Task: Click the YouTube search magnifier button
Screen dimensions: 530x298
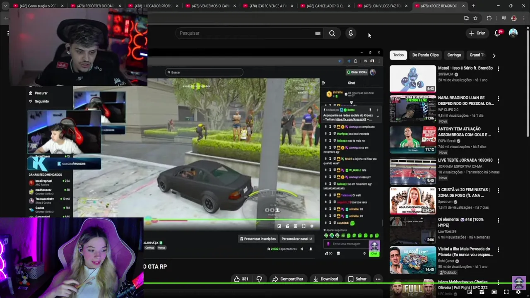Action: (332, 33)
